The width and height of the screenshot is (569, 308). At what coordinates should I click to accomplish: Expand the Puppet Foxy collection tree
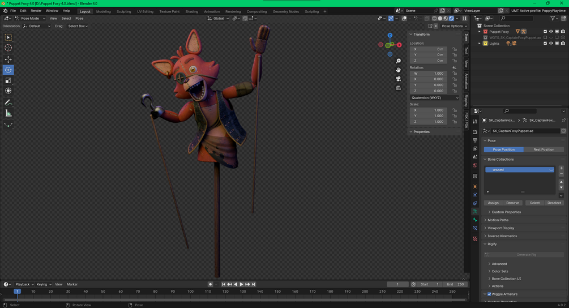(x=480, y=32)
